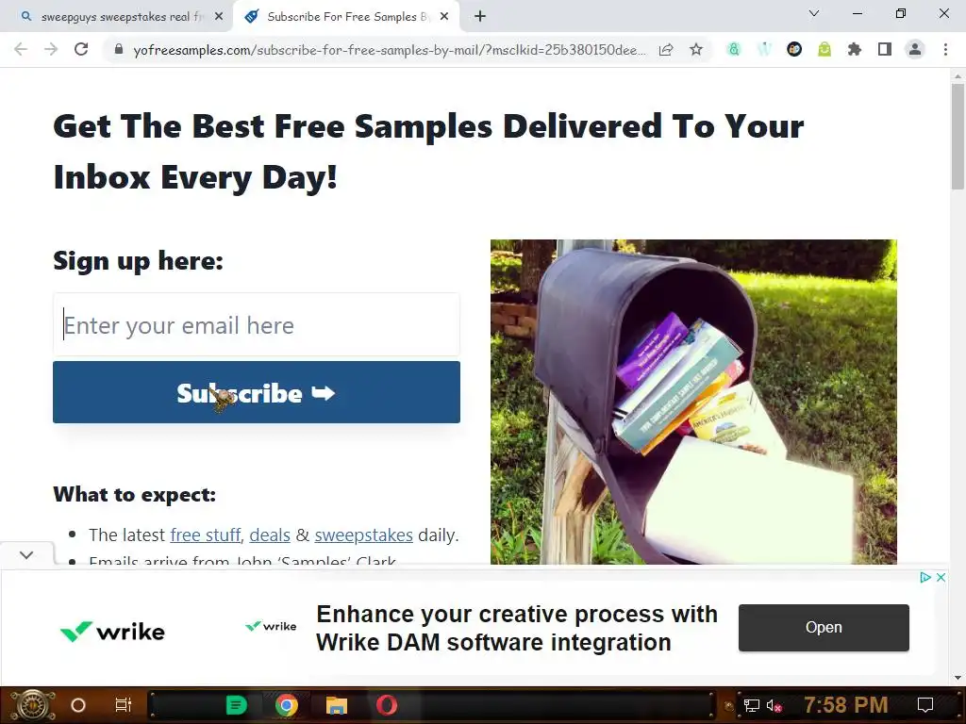
Task: Open File Explorer from the taskbar
Action: coord(337,705)
